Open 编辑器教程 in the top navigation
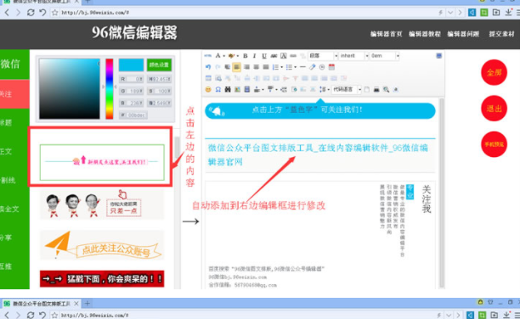 pos(425,34)
